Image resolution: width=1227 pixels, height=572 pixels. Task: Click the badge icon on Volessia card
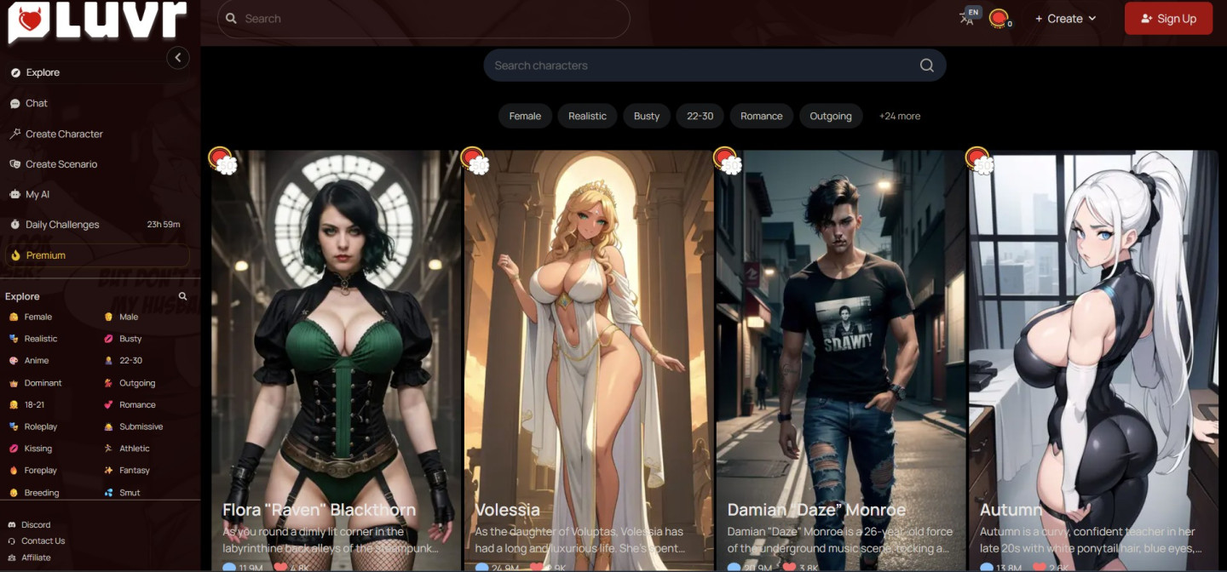click(474, 160)
